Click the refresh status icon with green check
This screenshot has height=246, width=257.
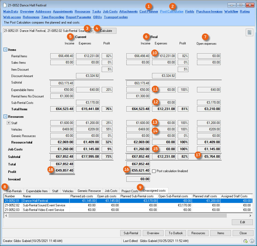click(245, 241)
